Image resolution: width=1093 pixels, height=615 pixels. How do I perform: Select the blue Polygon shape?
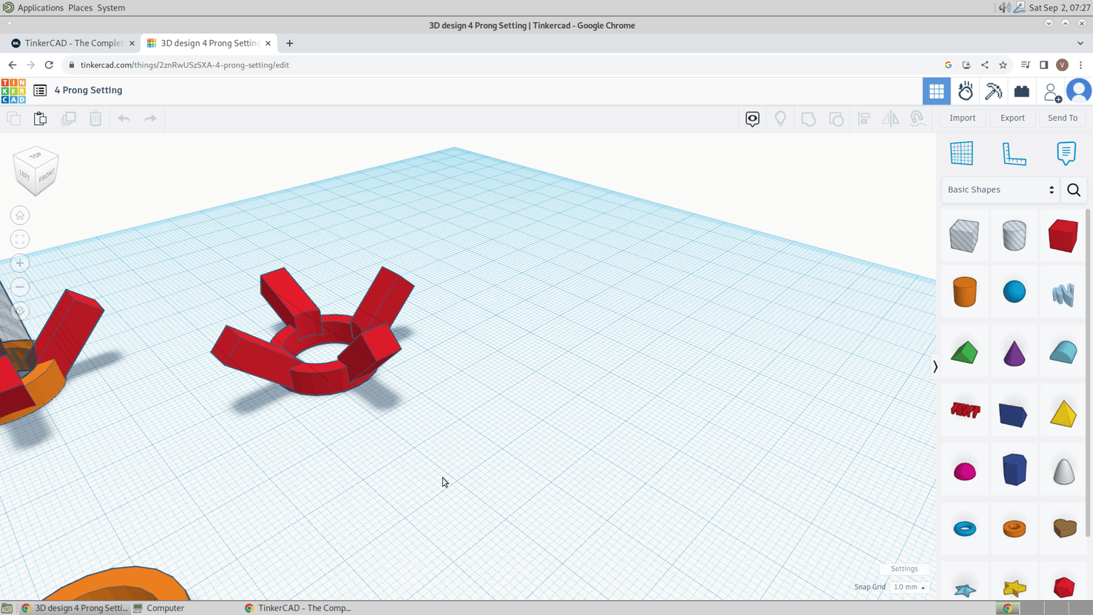[x=1014, y=470]
